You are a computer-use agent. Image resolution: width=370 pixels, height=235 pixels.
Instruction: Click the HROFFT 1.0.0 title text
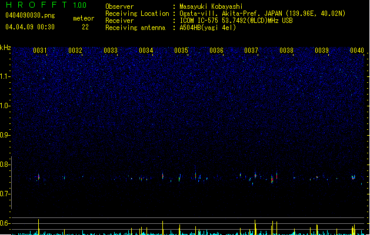pos(46,5)
